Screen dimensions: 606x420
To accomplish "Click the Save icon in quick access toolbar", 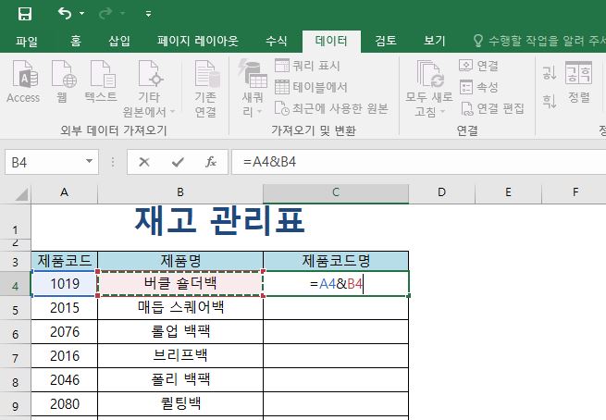I will click(x=25, y=14).
